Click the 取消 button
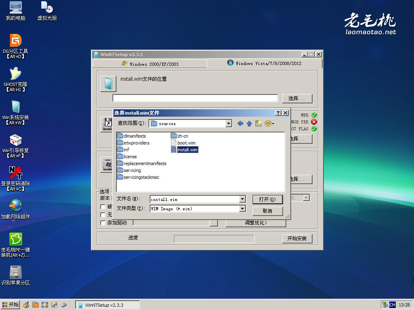 pyautogui.click(x=268, y=211)
